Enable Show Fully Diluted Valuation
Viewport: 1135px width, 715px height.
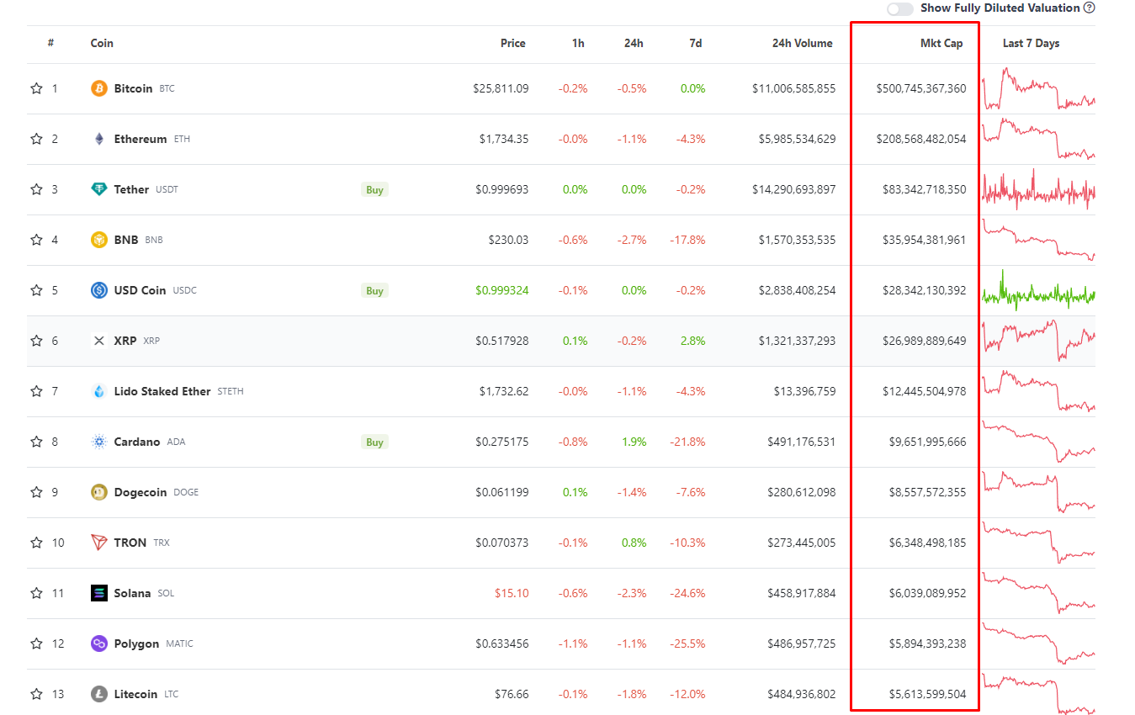pyautogui.click(x=899, y=8)
